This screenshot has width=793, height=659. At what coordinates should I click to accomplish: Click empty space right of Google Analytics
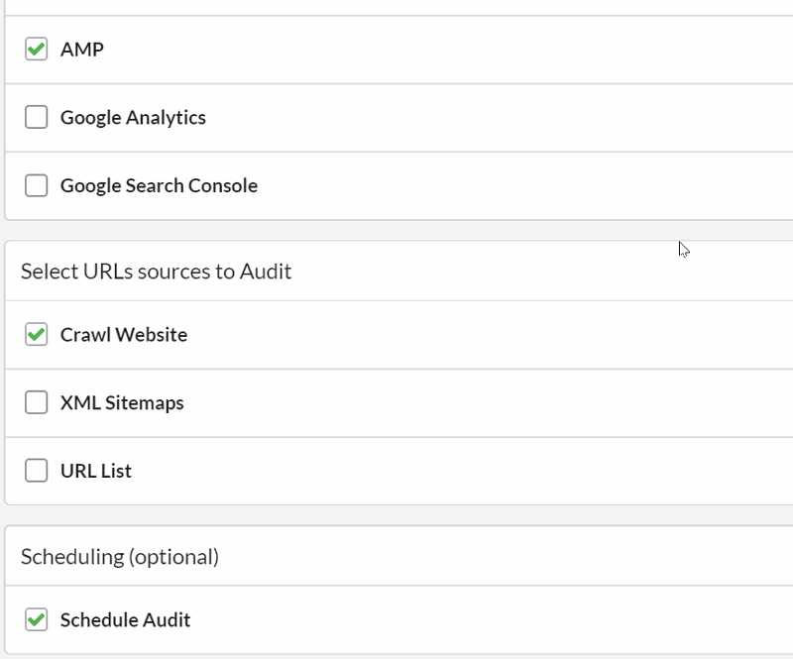[x=496, y=117]
